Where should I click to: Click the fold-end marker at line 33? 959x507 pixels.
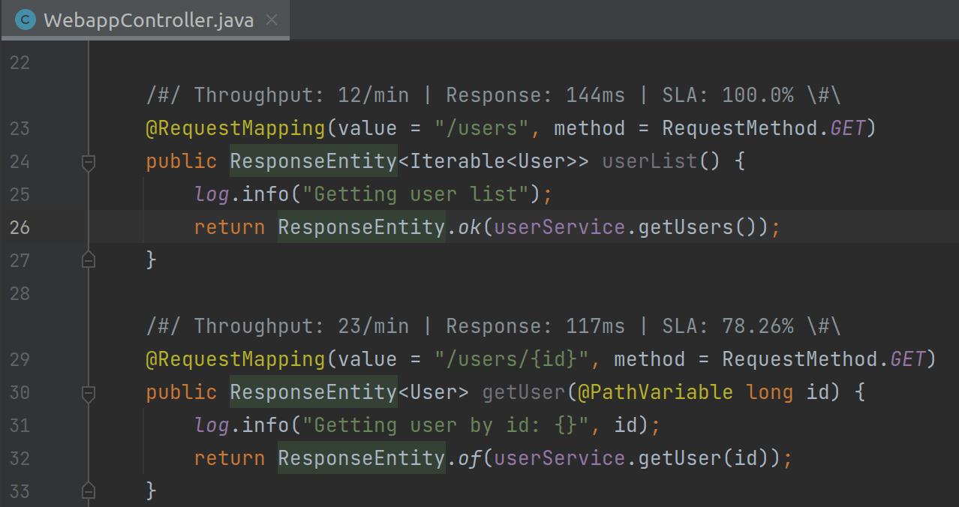tap(88, 490)
